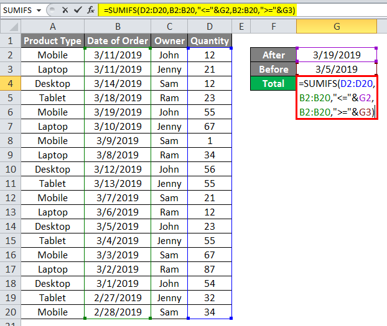Image resolution: width=387 pixels, height=326 pixels.
Task: Click the Owner cell Ram in row 17
Action: (169, 269)
